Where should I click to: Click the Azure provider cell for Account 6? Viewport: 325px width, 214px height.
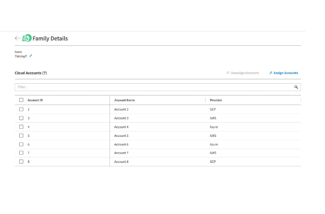pyautogui.click(x=214, y=144)
